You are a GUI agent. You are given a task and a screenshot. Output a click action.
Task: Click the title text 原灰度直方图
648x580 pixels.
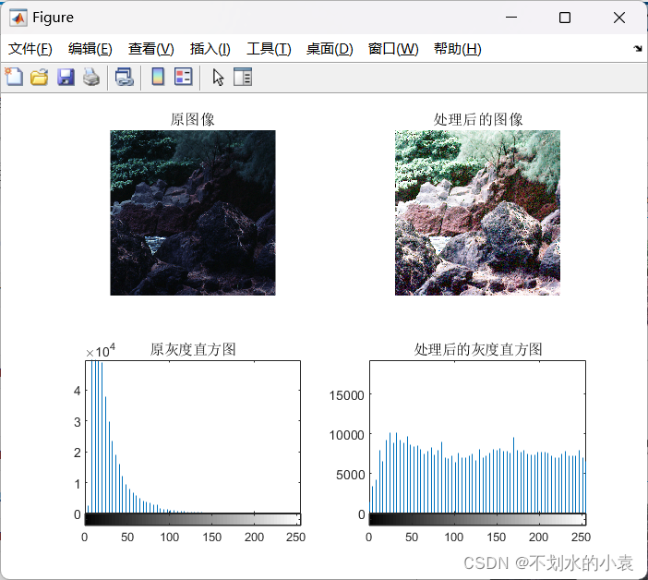click(193, 350)
